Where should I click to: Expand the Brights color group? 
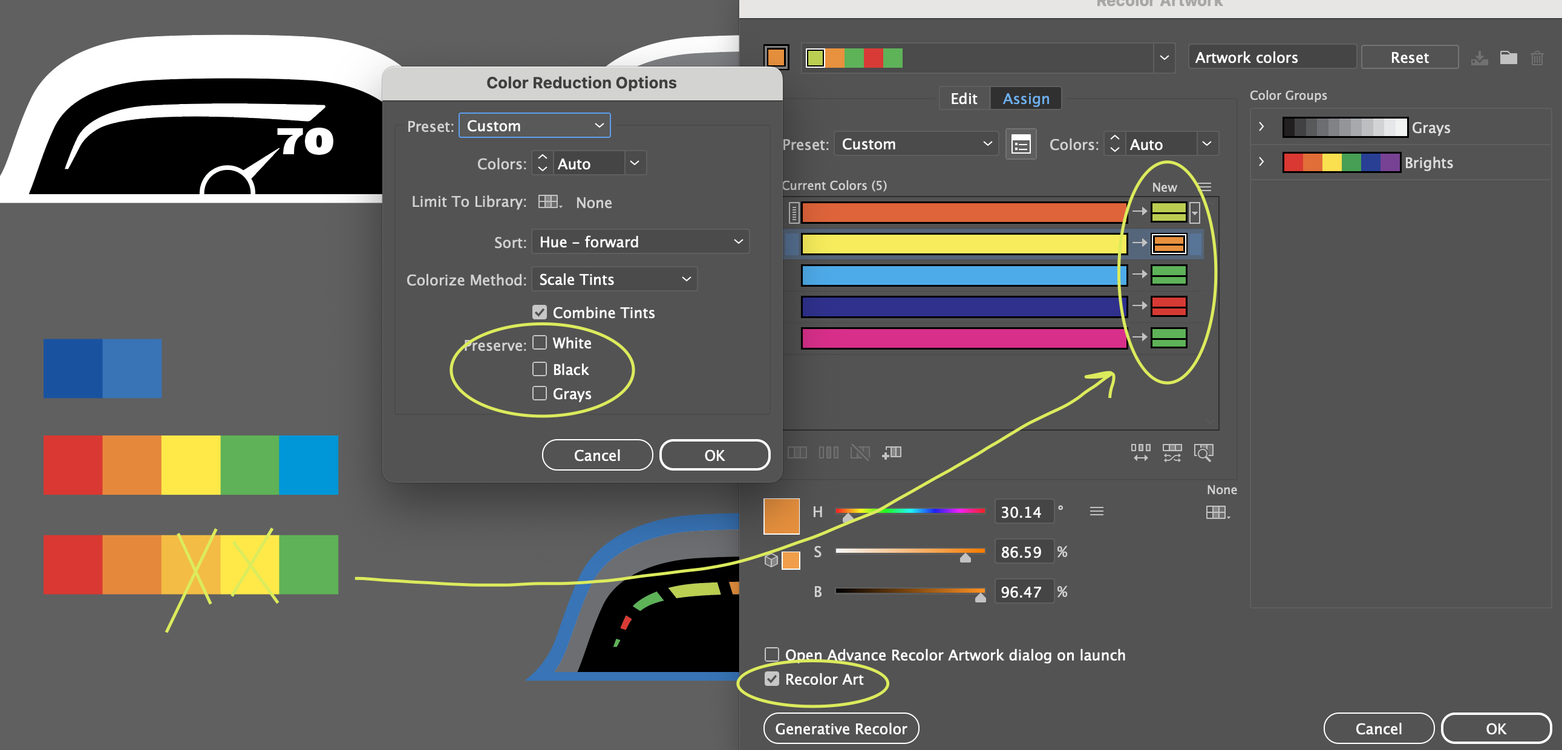click(x=1262, y=162)
